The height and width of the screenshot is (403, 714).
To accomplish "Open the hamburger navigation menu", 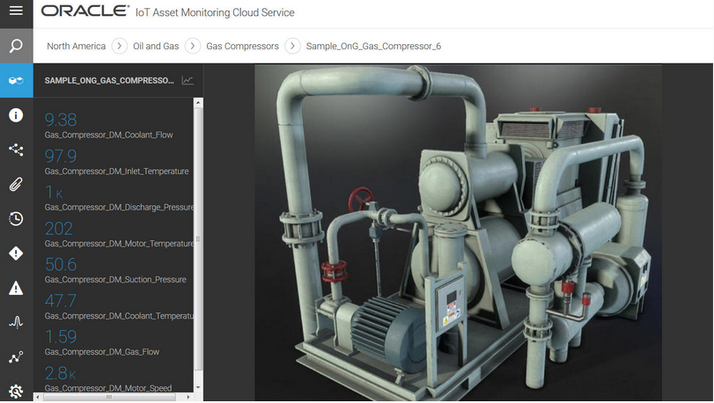I will pos(16,11).
